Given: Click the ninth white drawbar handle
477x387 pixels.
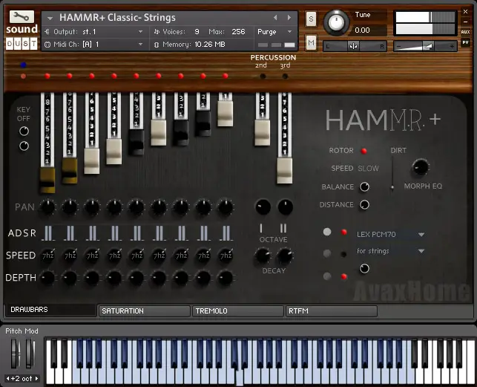Looking at the screenshot, I should tap(225, 114).
